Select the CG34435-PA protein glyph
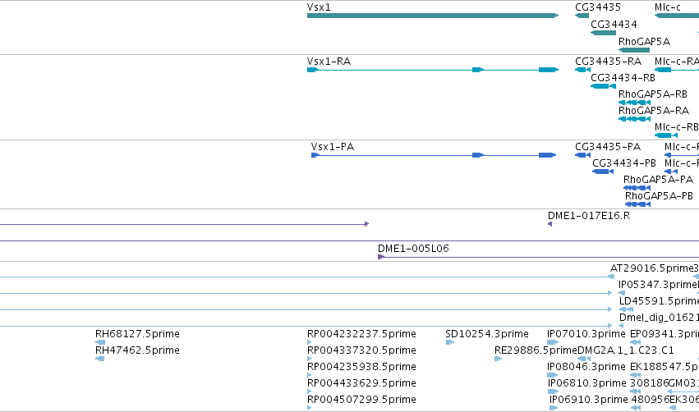This screenshot has height=412, width=699. tap(582, 155)
